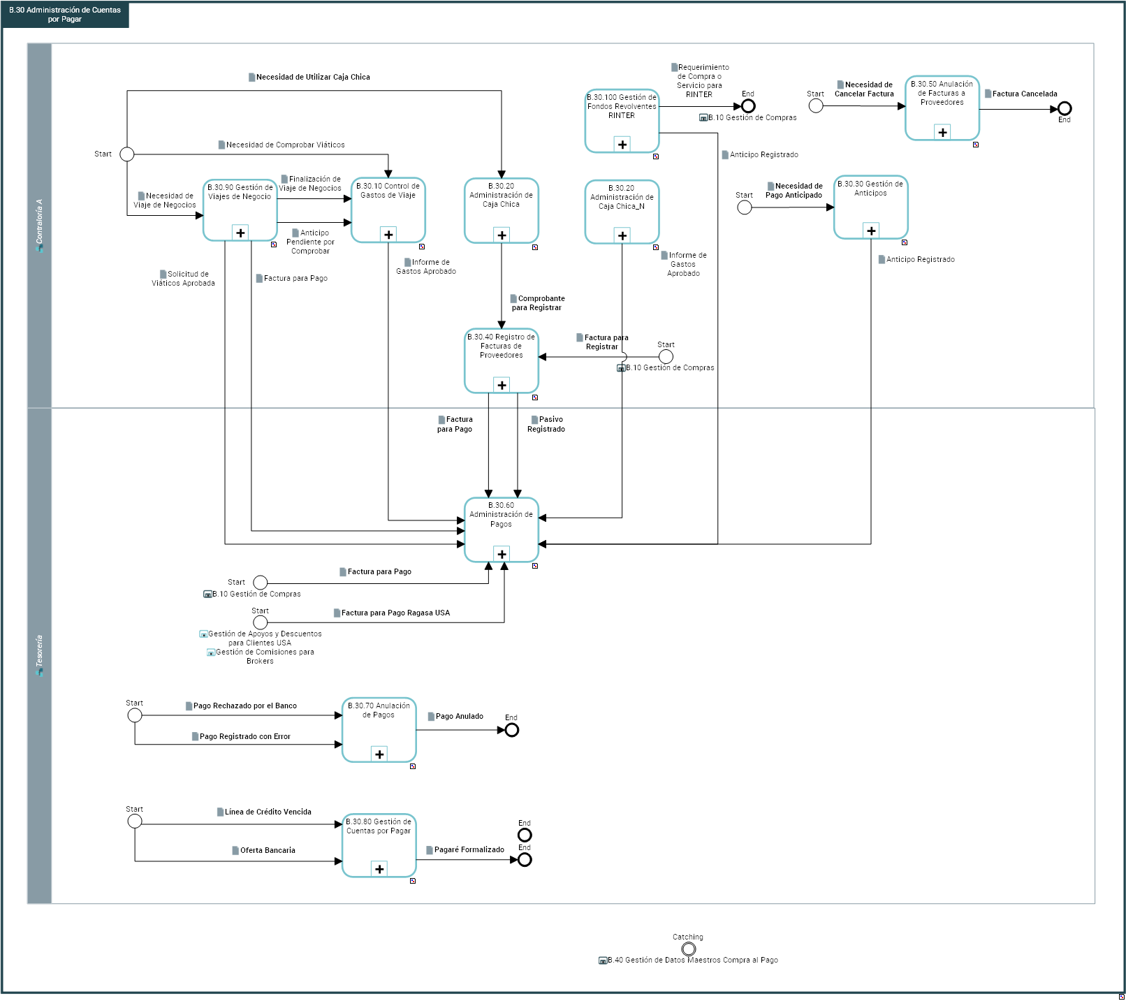Select the Start event for Necesidad de Comprobar Viáticos
1126x1001 pixels.
127,154
